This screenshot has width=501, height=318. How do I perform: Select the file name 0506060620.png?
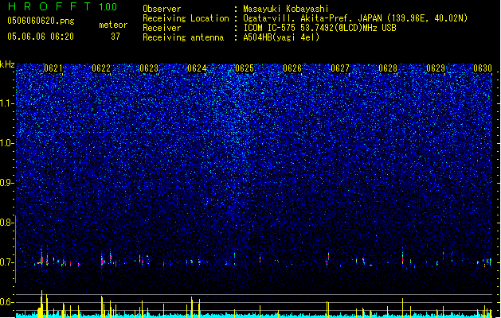point(41,21)
